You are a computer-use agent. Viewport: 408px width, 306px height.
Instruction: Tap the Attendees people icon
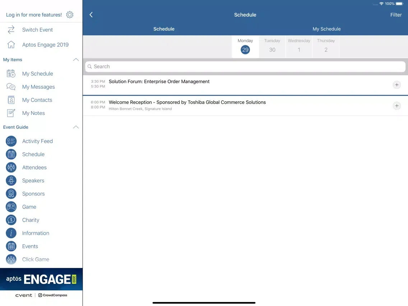coord(11,167)
